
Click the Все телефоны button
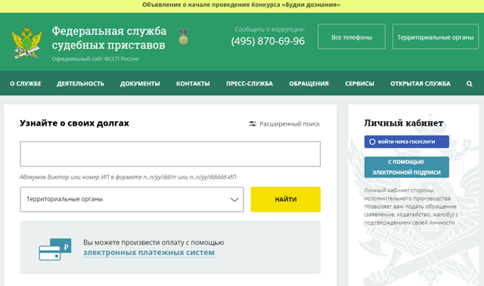pos(352,36)
